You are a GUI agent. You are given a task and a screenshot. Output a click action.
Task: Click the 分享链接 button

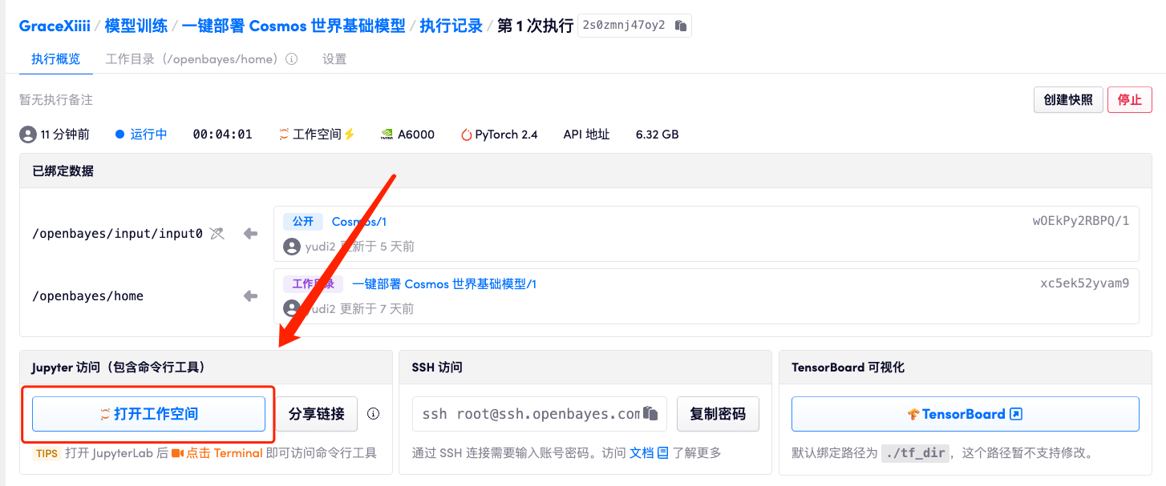tap(317, 414)
